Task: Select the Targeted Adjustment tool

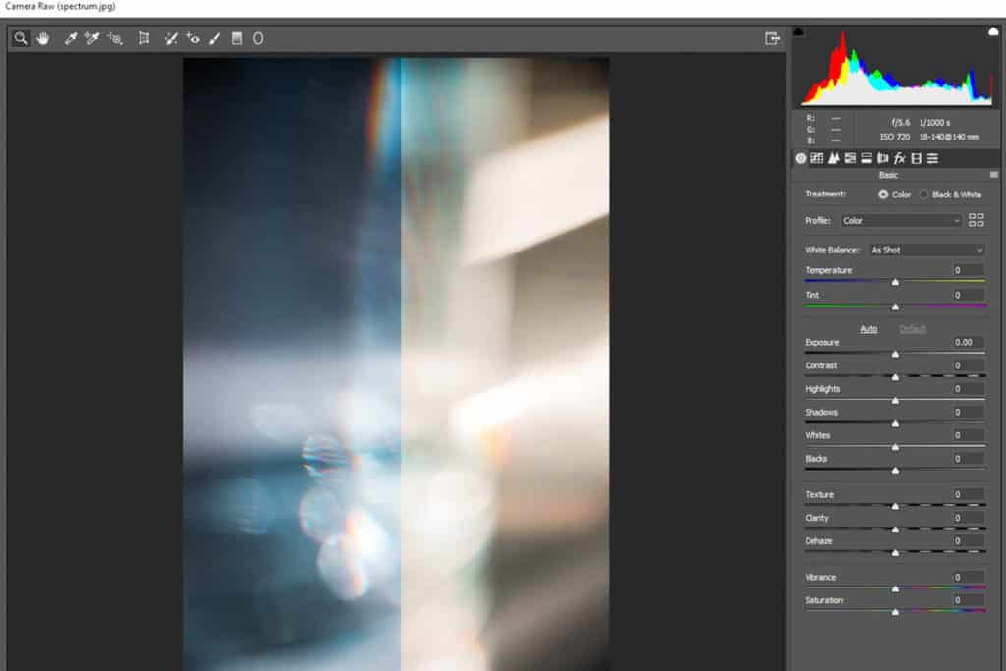Action: tap(115, 38)
